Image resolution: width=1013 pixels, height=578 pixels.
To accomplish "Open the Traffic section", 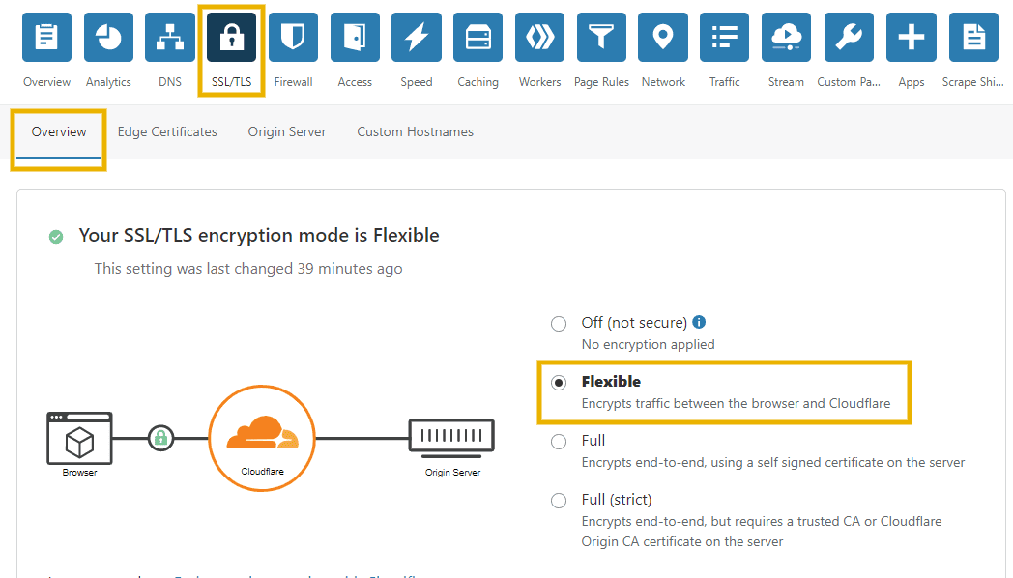I will [x=724, y=37].
